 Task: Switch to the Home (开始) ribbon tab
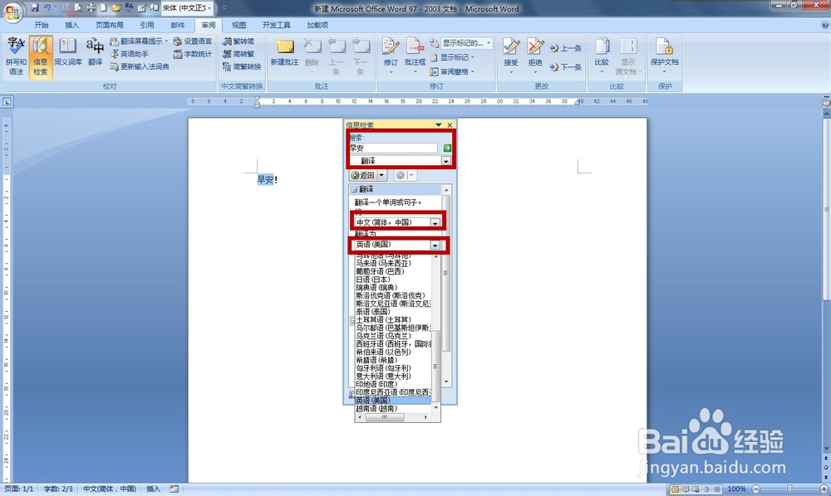(42, 24)
